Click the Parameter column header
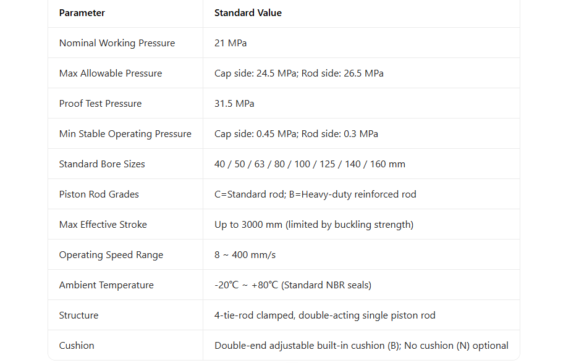 (82, 13)
